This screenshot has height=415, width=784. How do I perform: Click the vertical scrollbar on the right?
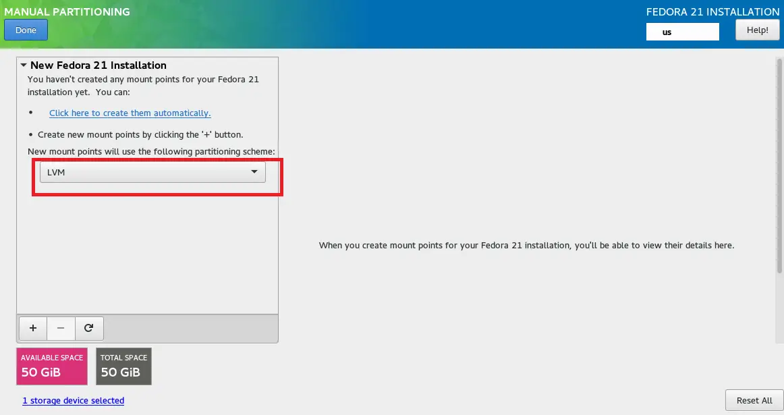[x=779, y=166]
